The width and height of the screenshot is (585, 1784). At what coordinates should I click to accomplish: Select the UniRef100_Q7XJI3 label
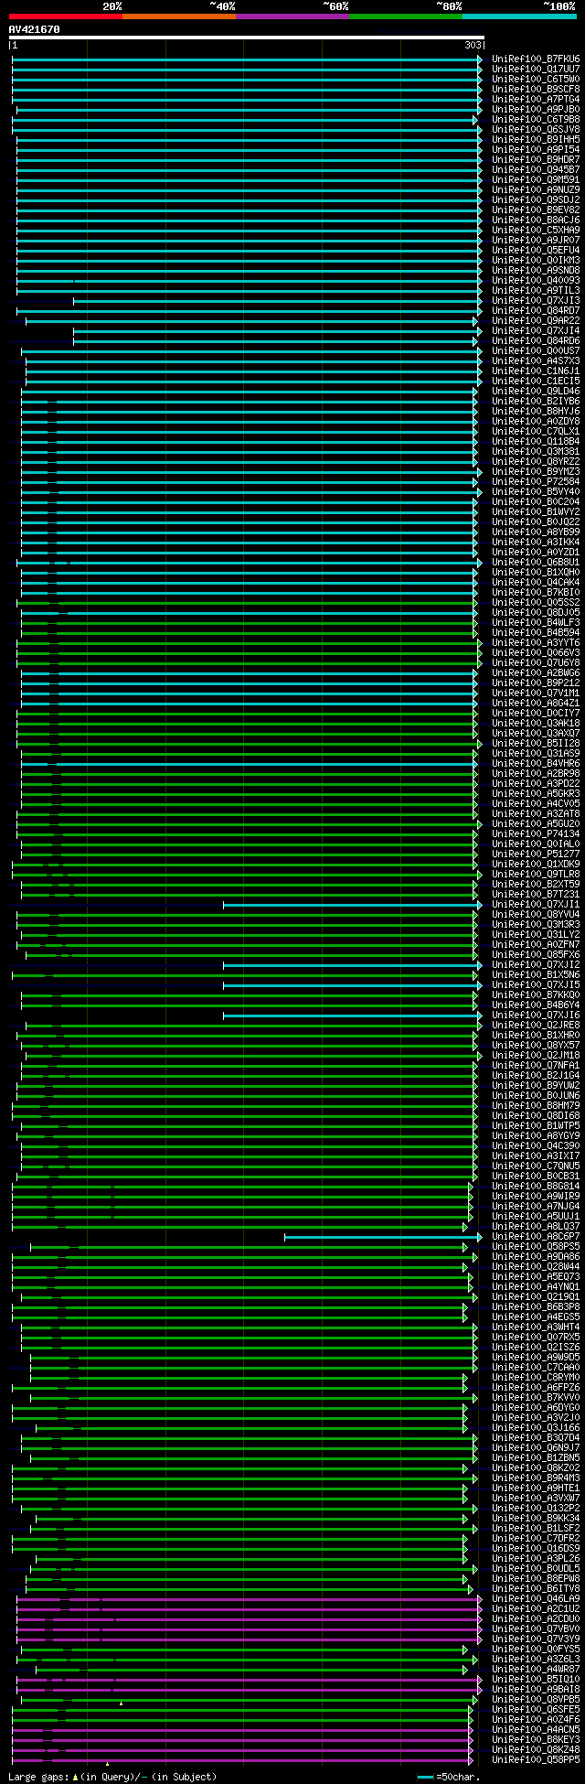tap(536, 300)
